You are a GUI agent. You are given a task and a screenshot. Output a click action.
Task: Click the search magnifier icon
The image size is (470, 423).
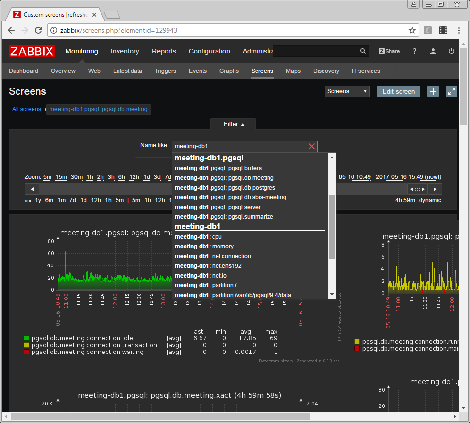pos(363,51)
